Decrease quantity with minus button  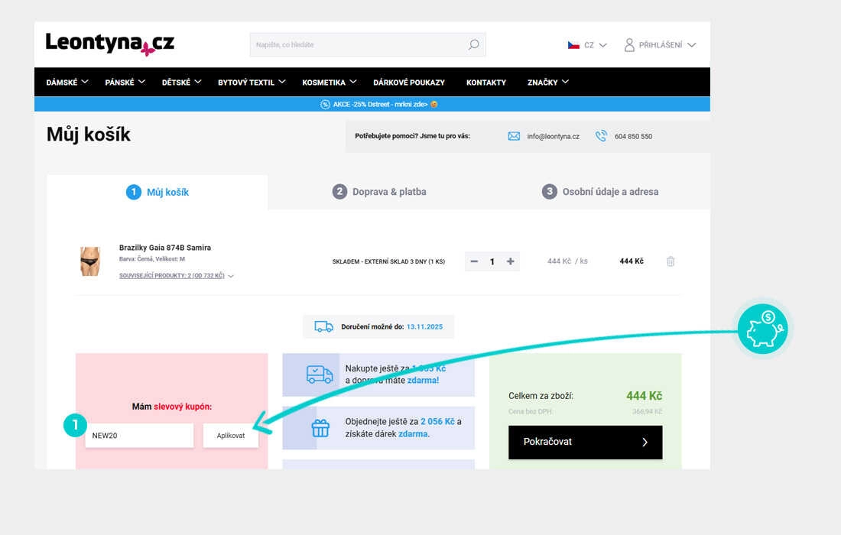pos(474,261)
